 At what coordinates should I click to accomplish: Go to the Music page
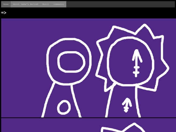pyautogui.click(x=46, y=4)
